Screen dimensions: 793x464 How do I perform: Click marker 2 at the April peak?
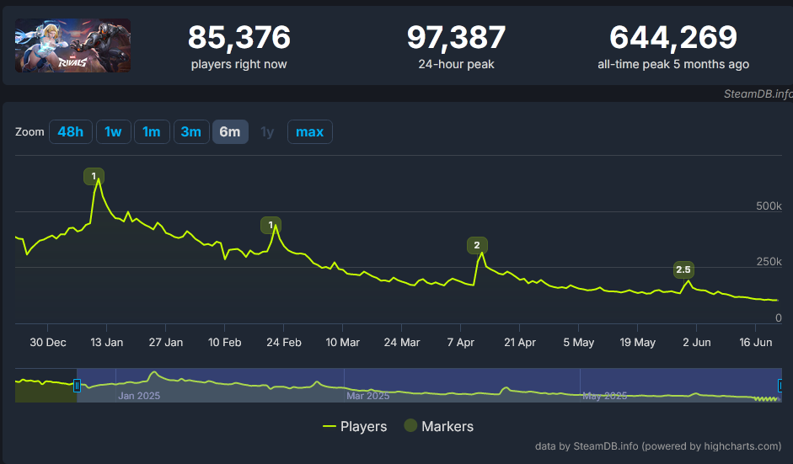click(477, 245)
